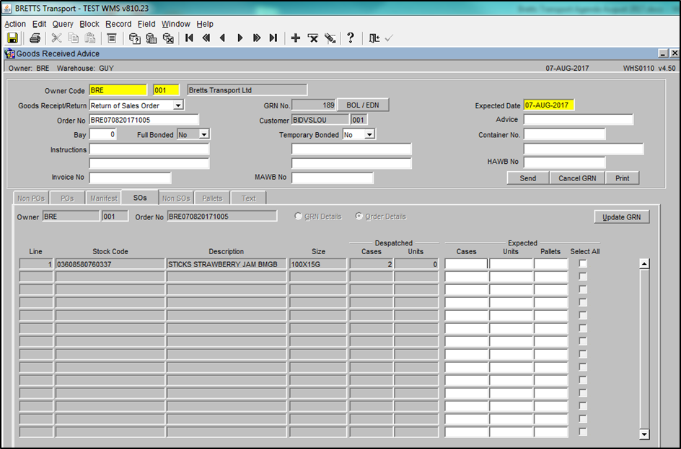Switch to the SOs tab
Image resolution: width=681 pixels, height=449 pixels.
pos(140,198)
